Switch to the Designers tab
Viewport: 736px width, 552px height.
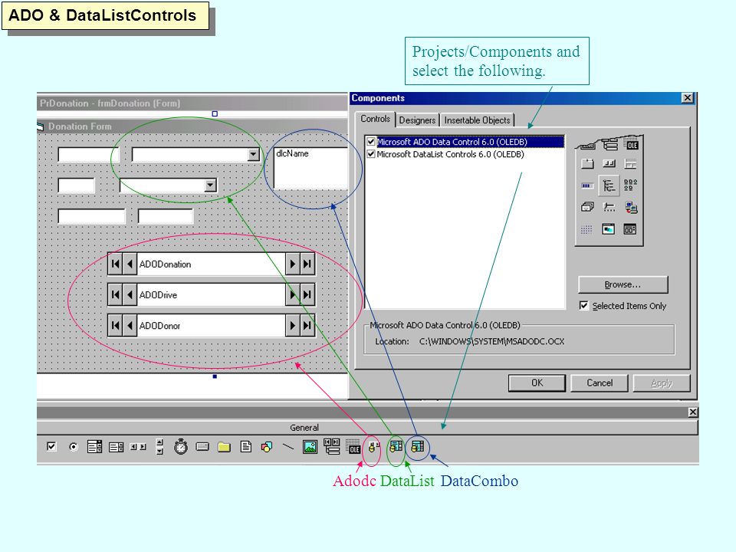click(417, 120)
